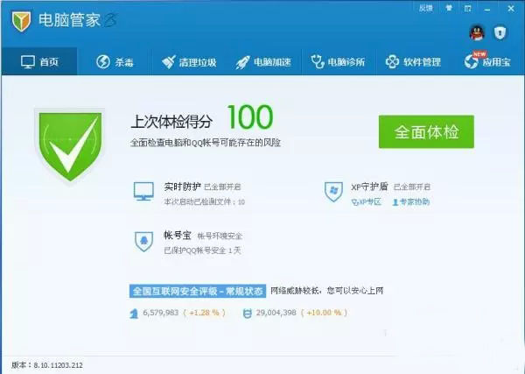Click the 100 score number

(x=250, y=117)
